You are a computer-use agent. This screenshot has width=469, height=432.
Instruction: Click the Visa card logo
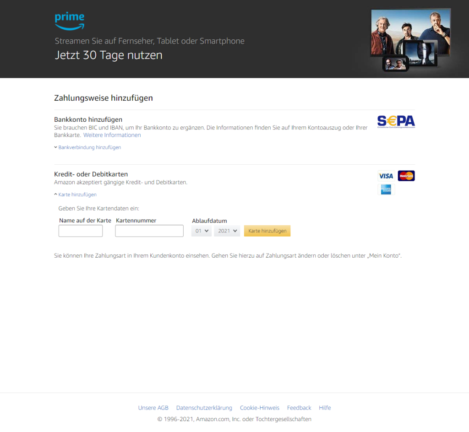click(x=386, y=176)
